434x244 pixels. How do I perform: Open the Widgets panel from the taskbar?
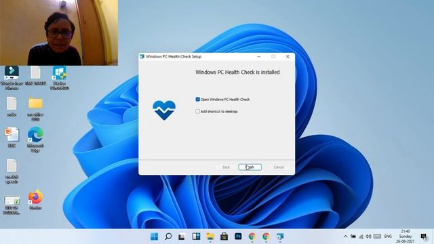coord(196,237)
